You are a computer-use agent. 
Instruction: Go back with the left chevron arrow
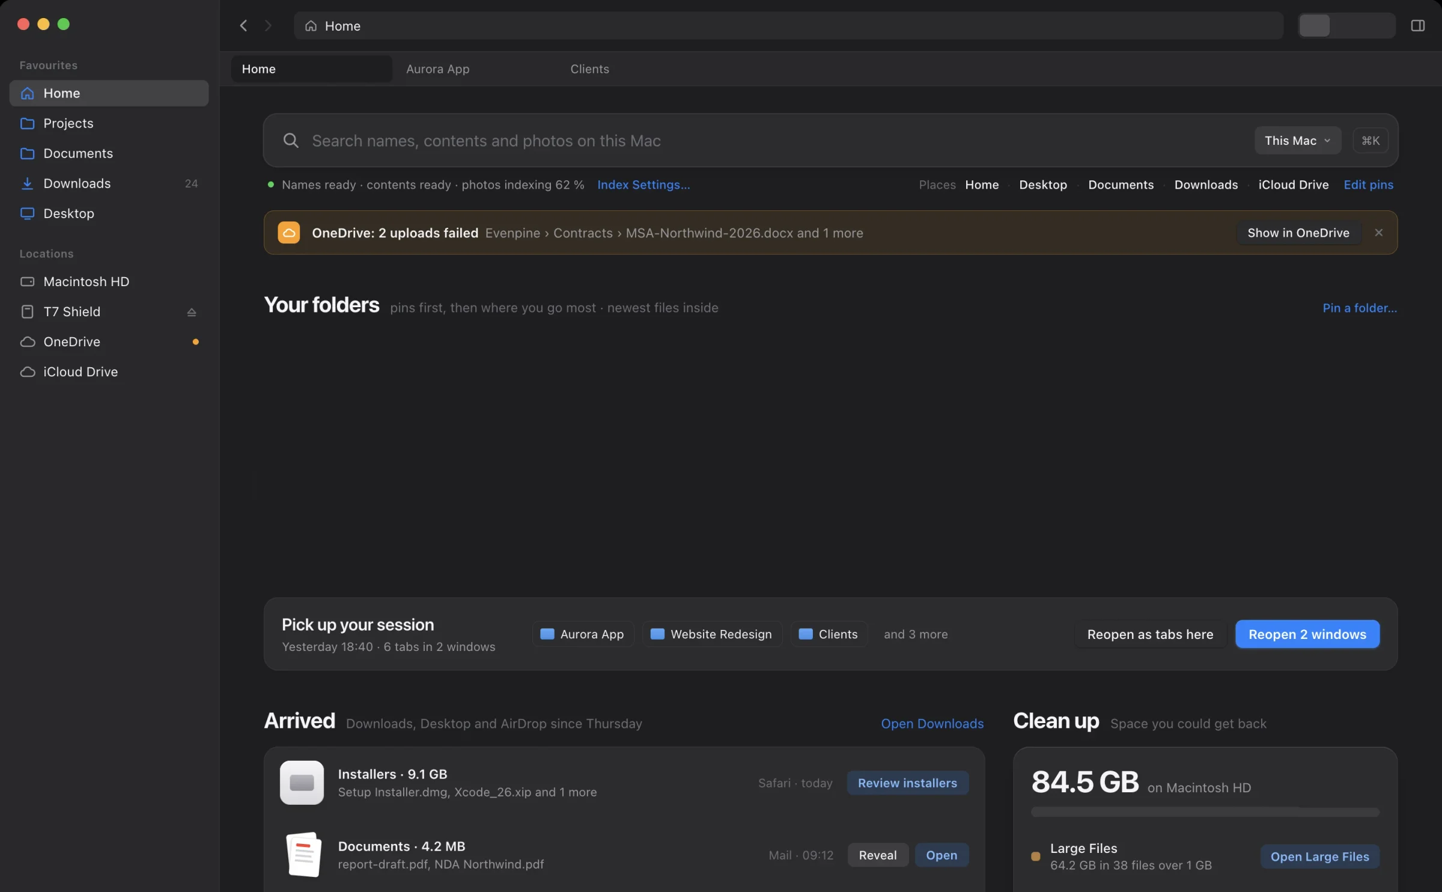243,26
